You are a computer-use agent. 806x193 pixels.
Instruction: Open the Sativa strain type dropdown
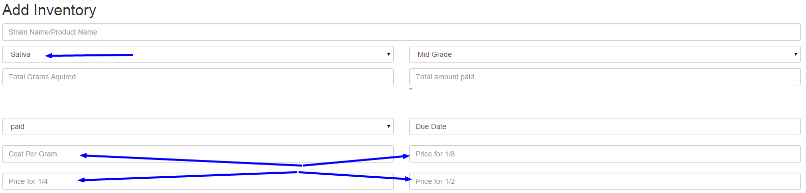(198, 54)
